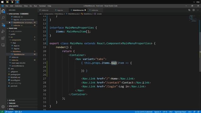This screenshot has height=113, width=201.
Task: Click the remote window indicator in status bar
Action: [x=2, y=112]
